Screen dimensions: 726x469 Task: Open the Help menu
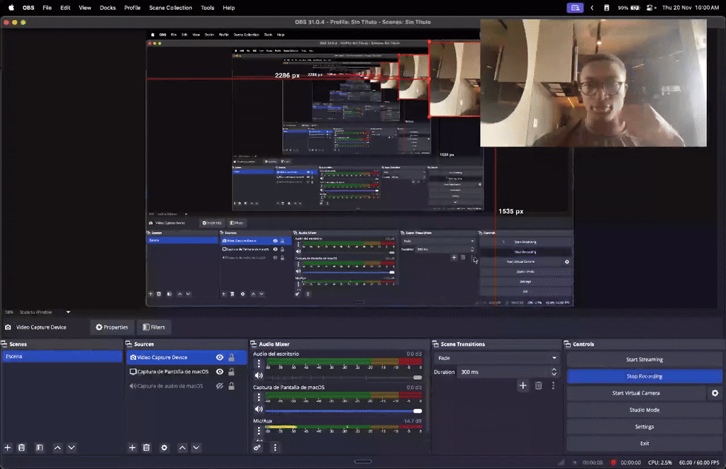(229, 8)
